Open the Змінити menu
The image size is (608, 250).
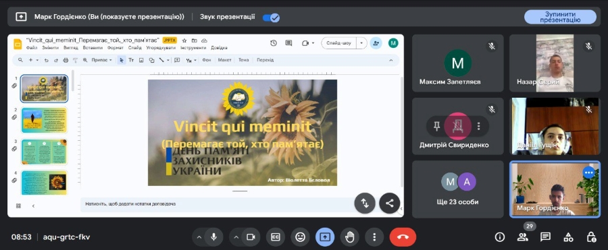click(x=51, y=48)
